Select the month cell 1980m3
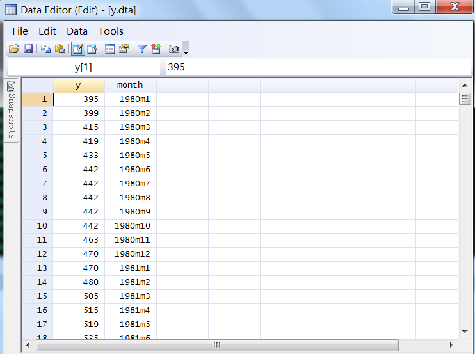This screenshot has width=475, height=354. [131, 127]
